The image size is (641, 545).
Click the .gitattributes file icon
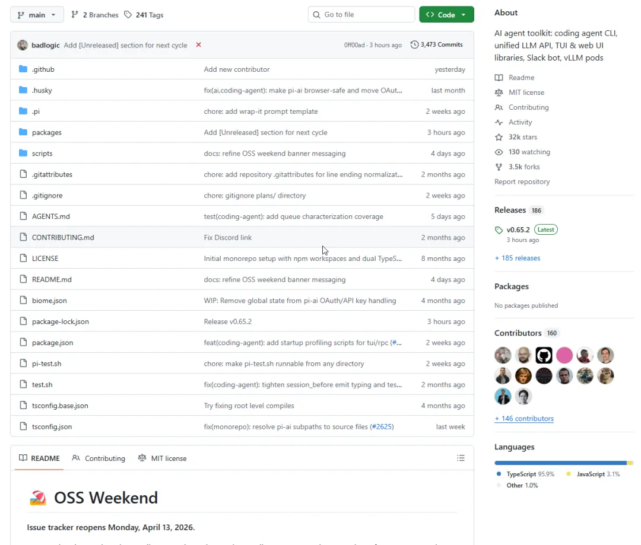[23, 174]
